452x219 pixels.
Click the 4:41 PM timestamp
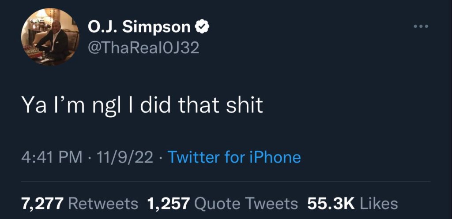point(51,157)
